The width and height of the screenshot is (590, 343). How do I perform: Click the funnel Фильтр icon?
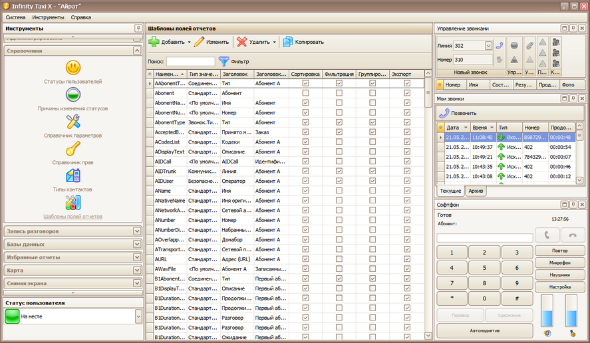coord(223,61)
